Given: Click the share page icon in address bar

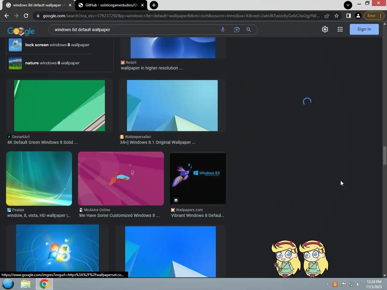Looking at the screenshot, I should click(327, 16).
